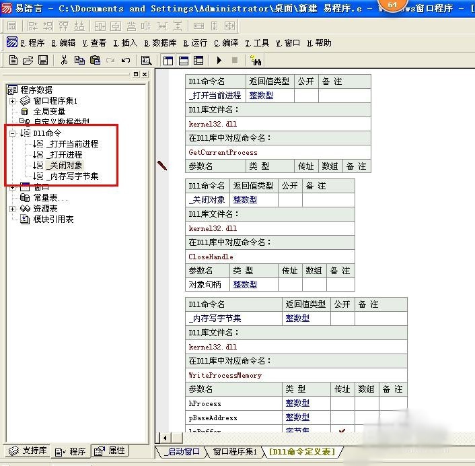Open the R.运行 menu
Image resolution: width=475 pixels, height=466 pixels.
point(195,43)
